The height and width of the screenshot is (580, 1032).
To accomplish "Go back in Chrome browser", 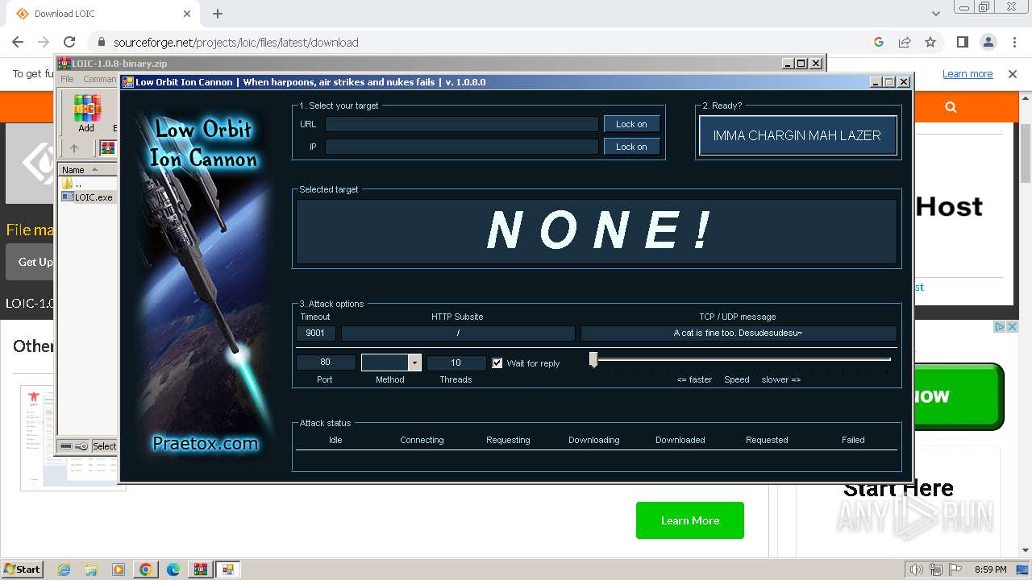I will coord(18,42).
